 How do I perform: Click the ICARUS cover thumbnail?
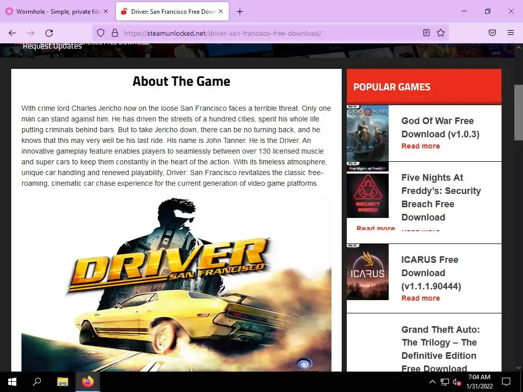(x=368, y=272)
